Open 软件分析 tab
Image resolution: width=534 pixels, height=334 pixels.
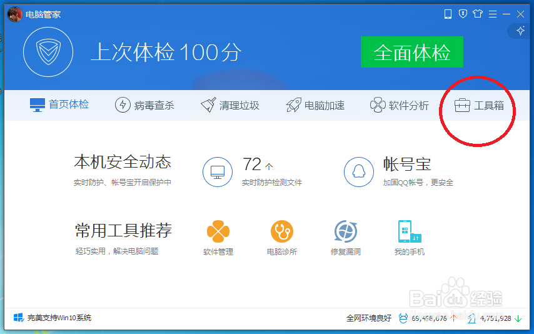(x=399, y=105)
